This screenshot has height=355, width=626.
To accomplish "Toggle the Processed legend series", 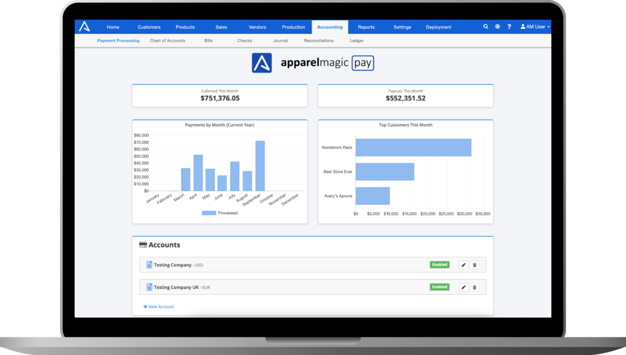I will 219,213.
